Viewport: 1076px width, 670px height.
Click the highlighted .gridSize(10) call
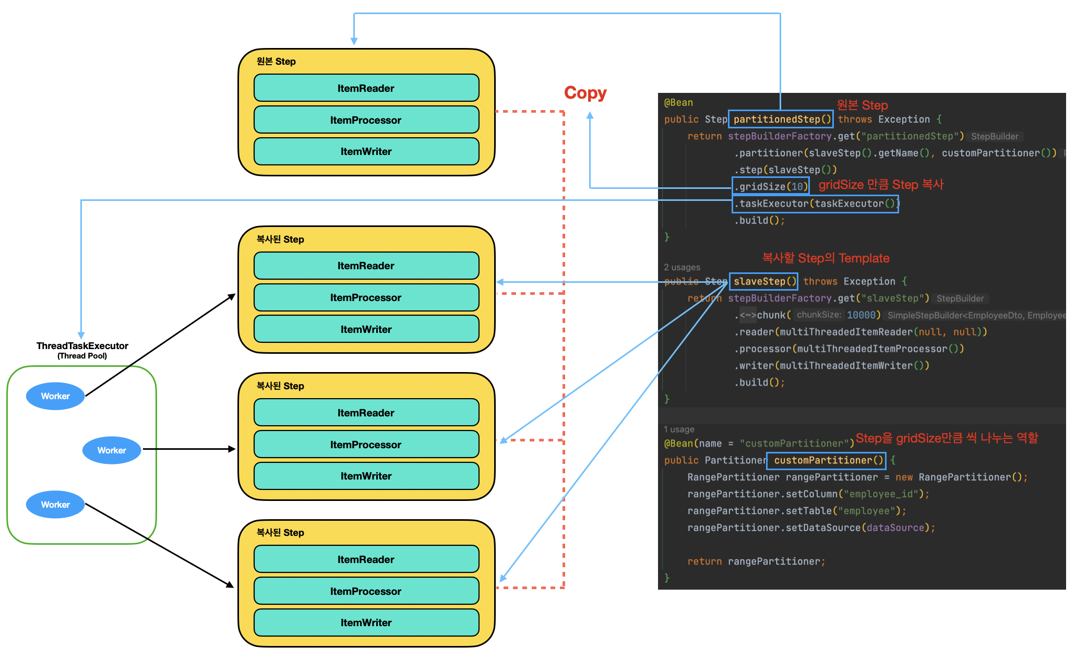point(771,186)
